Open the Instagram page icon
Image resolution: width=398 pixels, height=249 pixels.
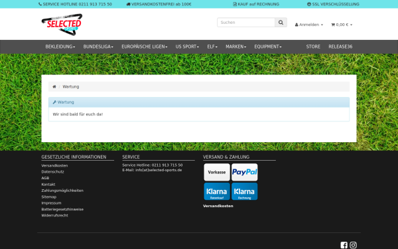353,245
